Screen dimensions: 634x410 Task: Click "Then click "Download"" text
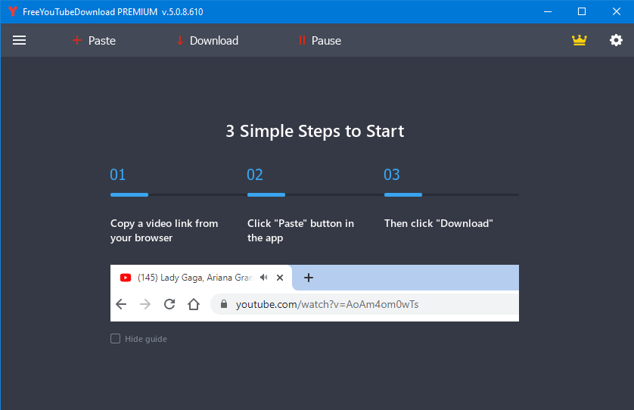[x=438, y=224]
